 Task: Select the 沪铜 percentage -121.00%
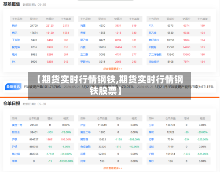(x=202, y=154)
